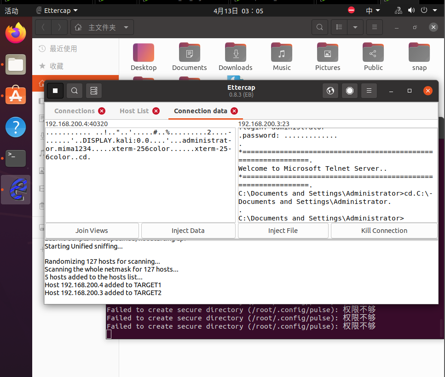445x377 pixels.
Task: Stop sniffing with the Ettercap stop button
Action: 55,91
